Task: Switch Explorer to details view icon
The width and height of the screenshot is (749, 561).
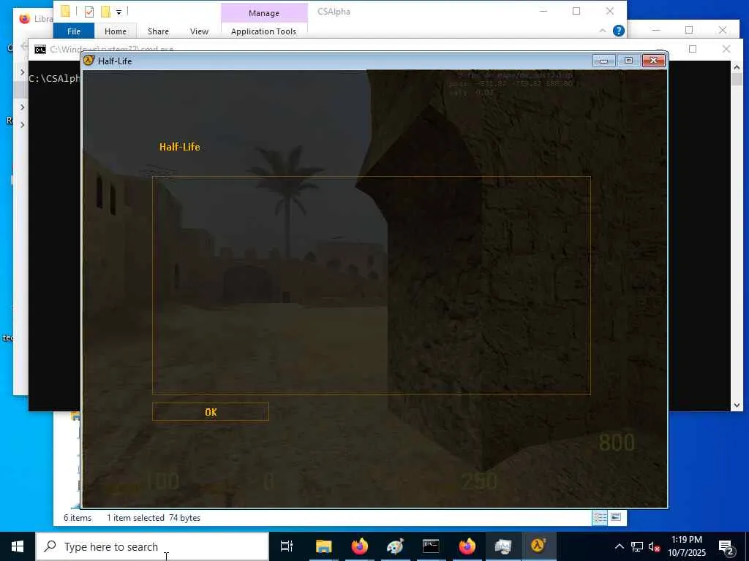Action: tap(600, 517)
